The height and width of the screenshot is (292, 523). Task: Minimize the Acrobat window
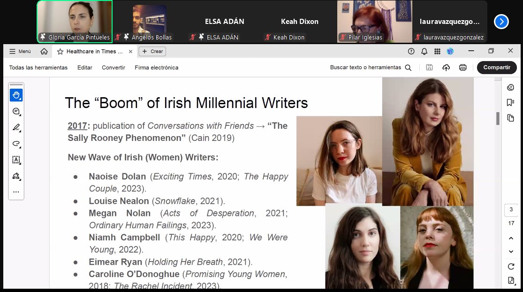point(471,51)
